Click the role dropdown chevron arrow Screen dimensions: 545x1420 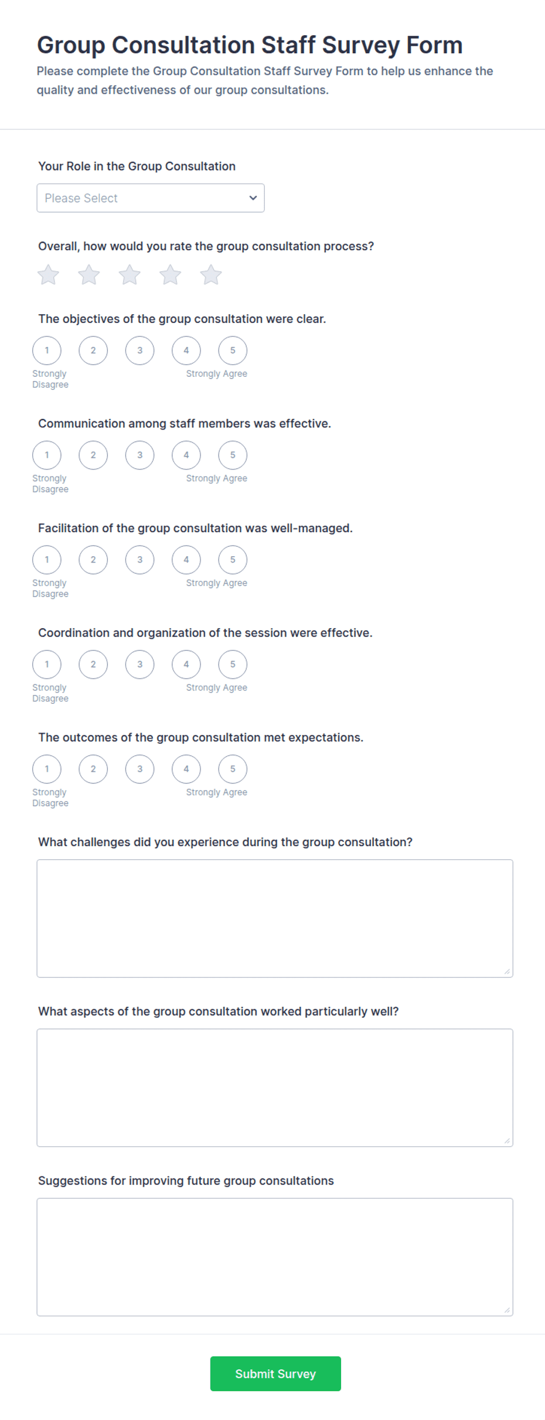pos(253,198)
